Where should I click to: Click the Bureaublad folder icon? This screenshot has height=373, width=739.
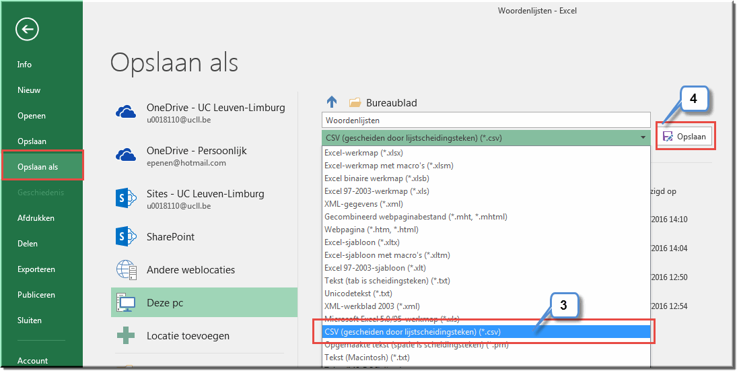click(x=355, y=102)
